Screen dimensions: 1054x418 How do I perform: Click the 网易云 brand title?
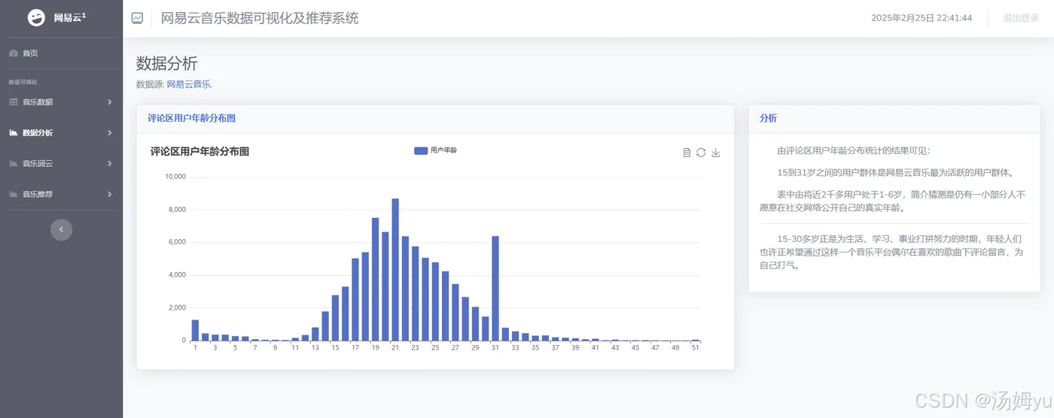(x=69, y=18)
